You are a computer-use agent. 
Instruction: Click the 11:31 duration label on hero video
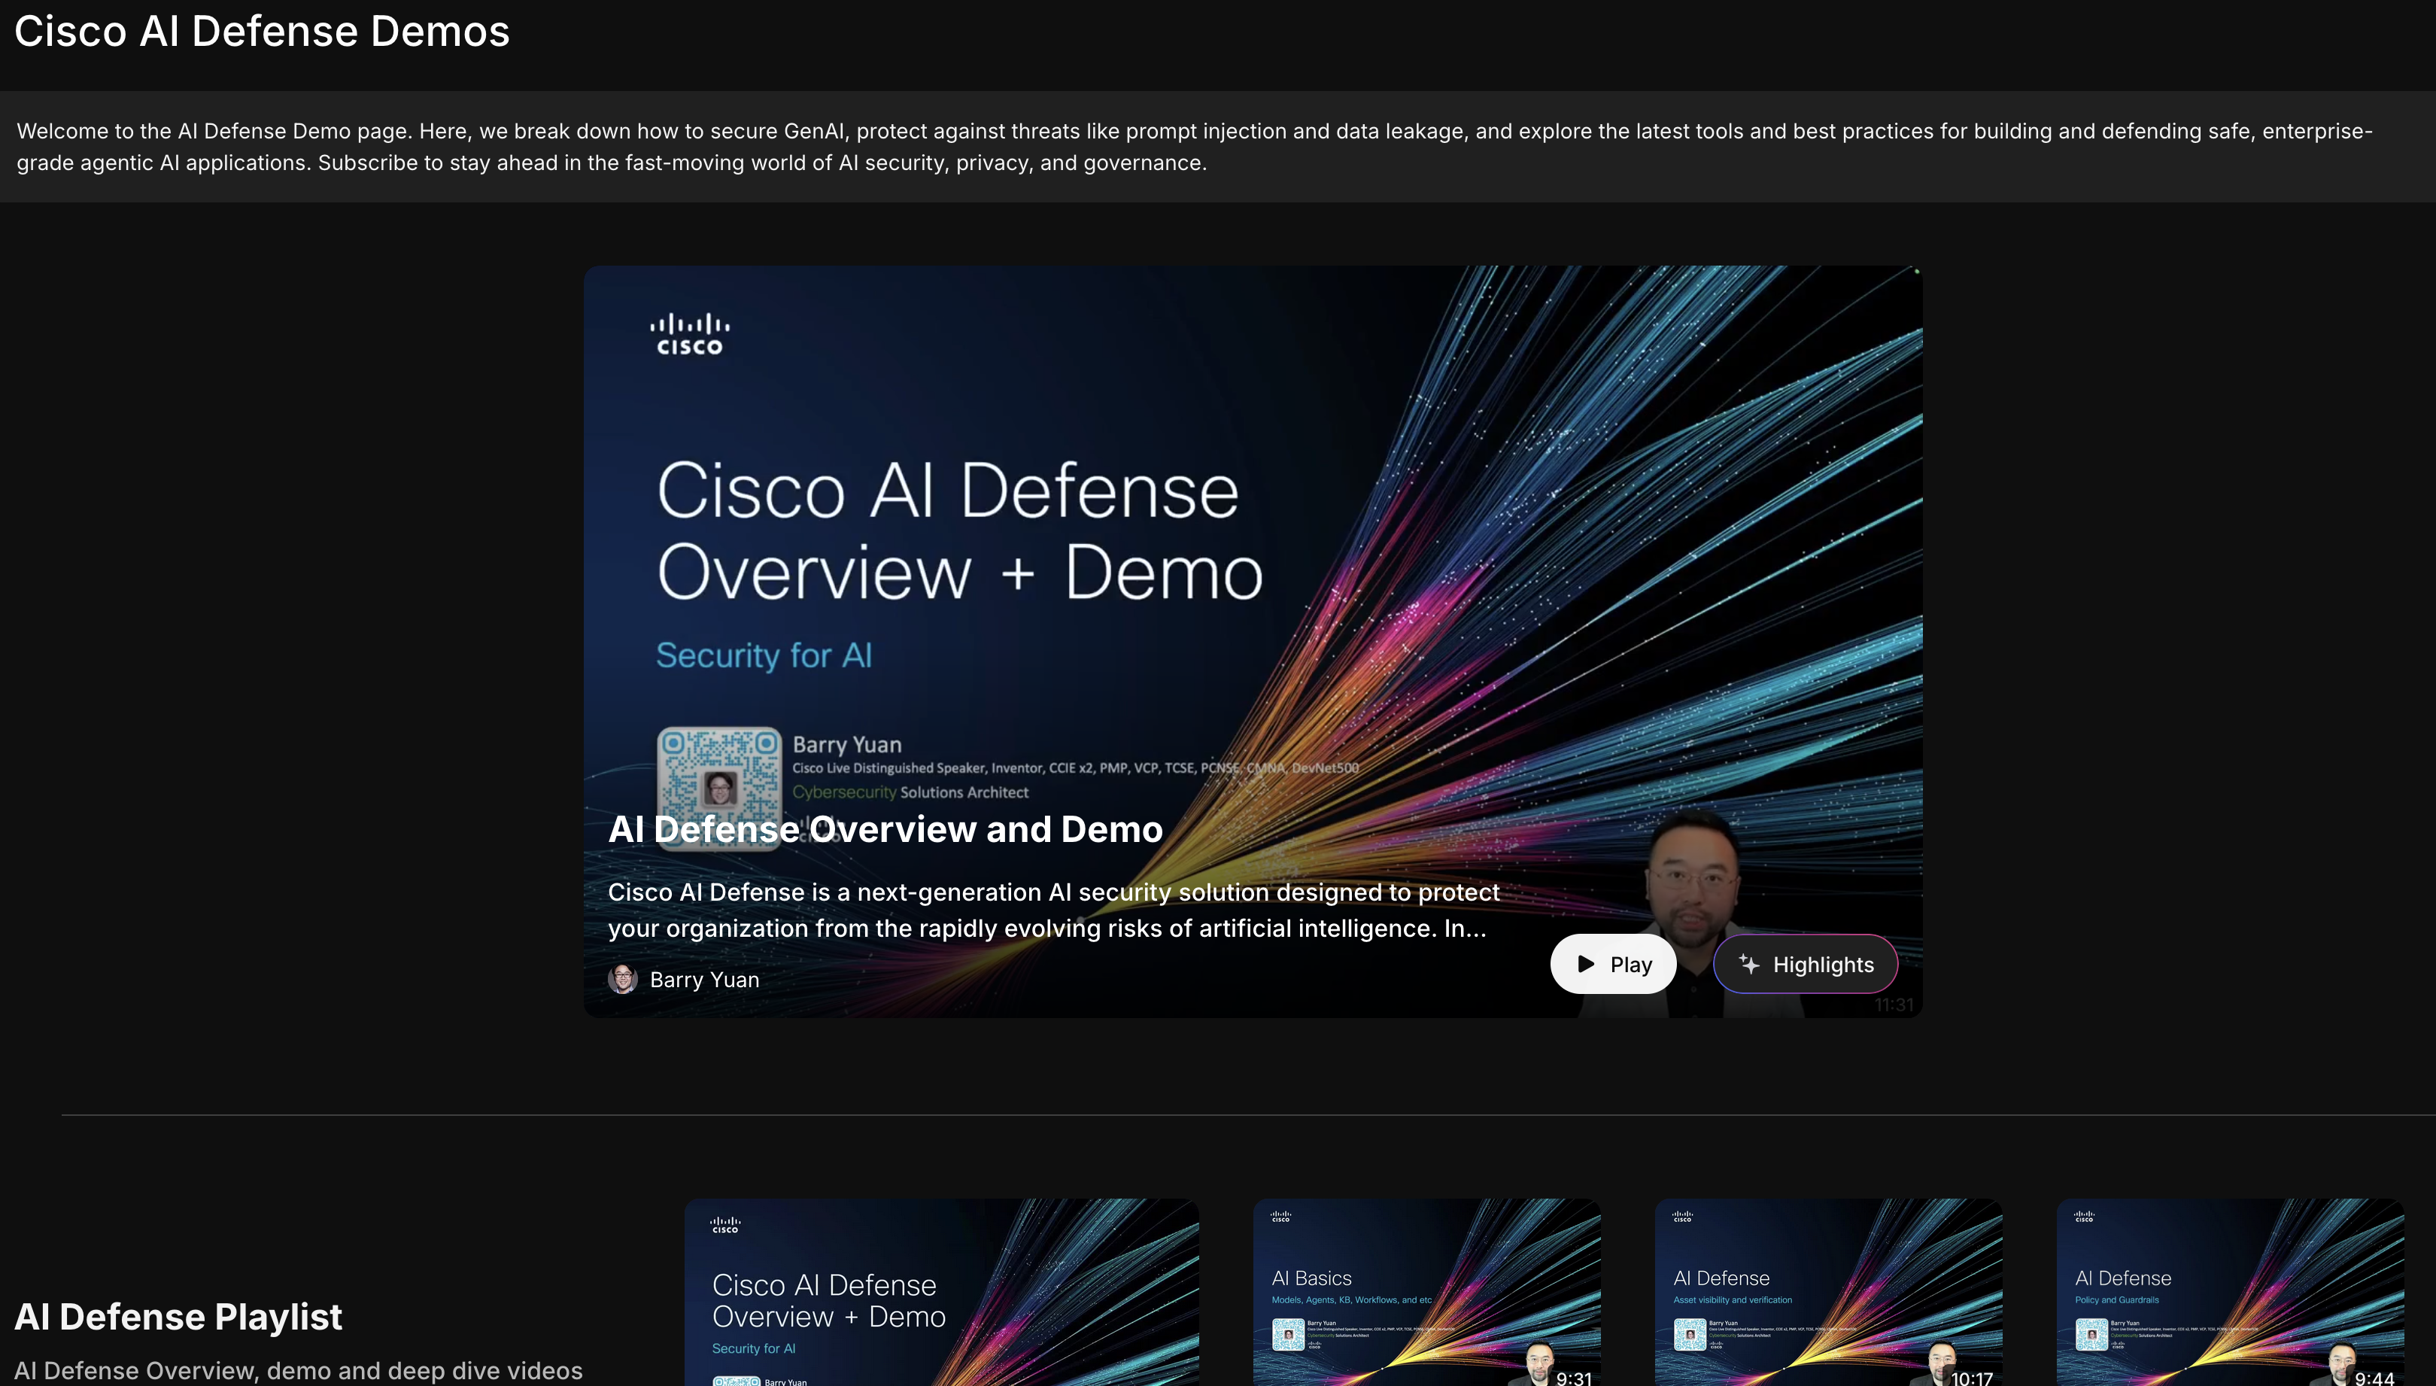[x=1894, y=1005]
